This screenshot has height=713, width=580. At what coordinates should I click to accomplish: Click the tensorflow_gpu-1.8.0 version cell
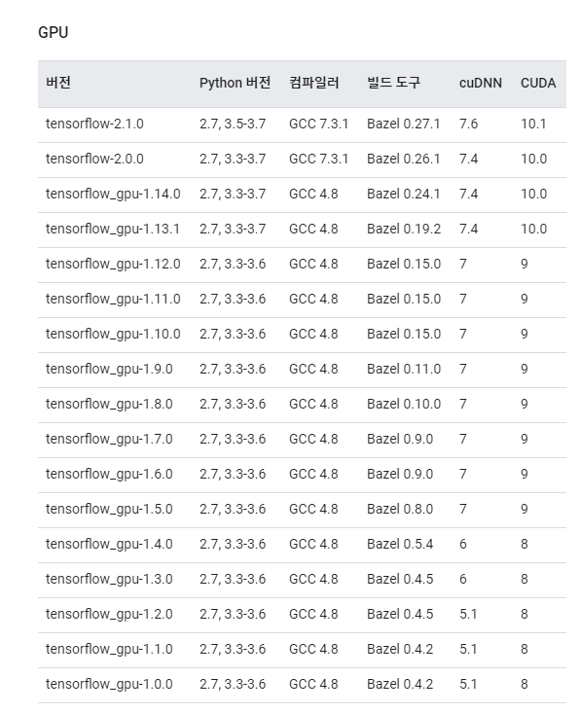[109, 404]
